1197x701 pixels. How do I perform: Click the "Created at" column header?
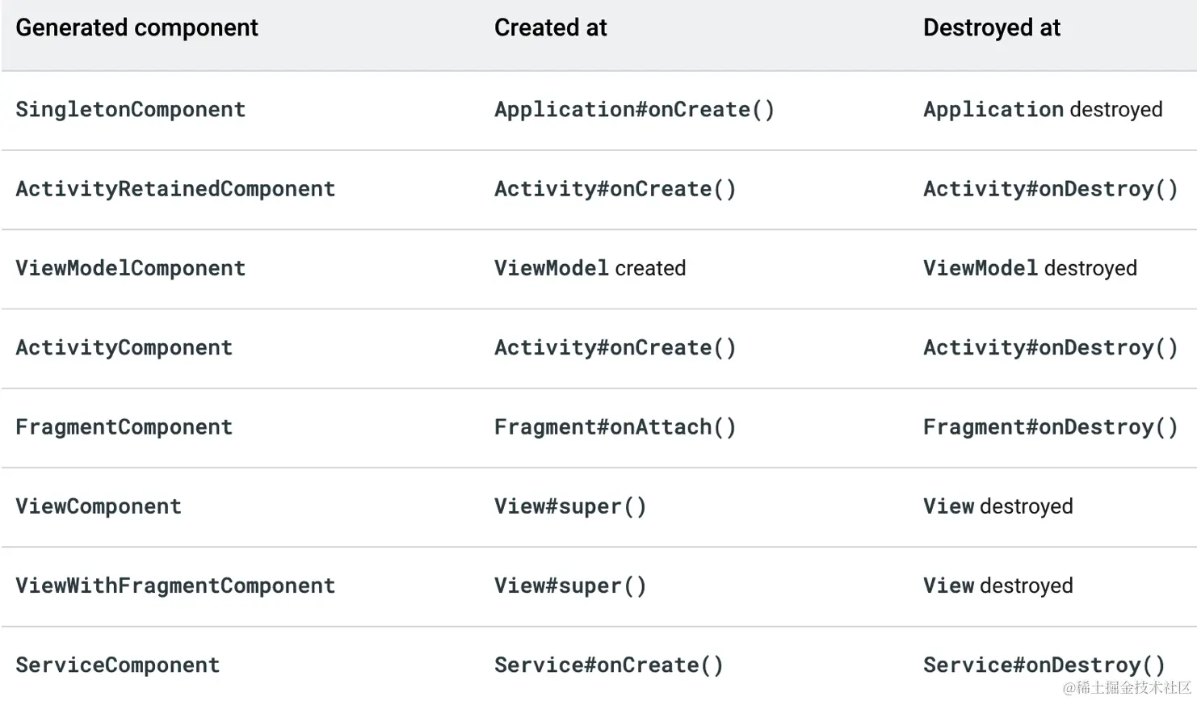[550, 28]
